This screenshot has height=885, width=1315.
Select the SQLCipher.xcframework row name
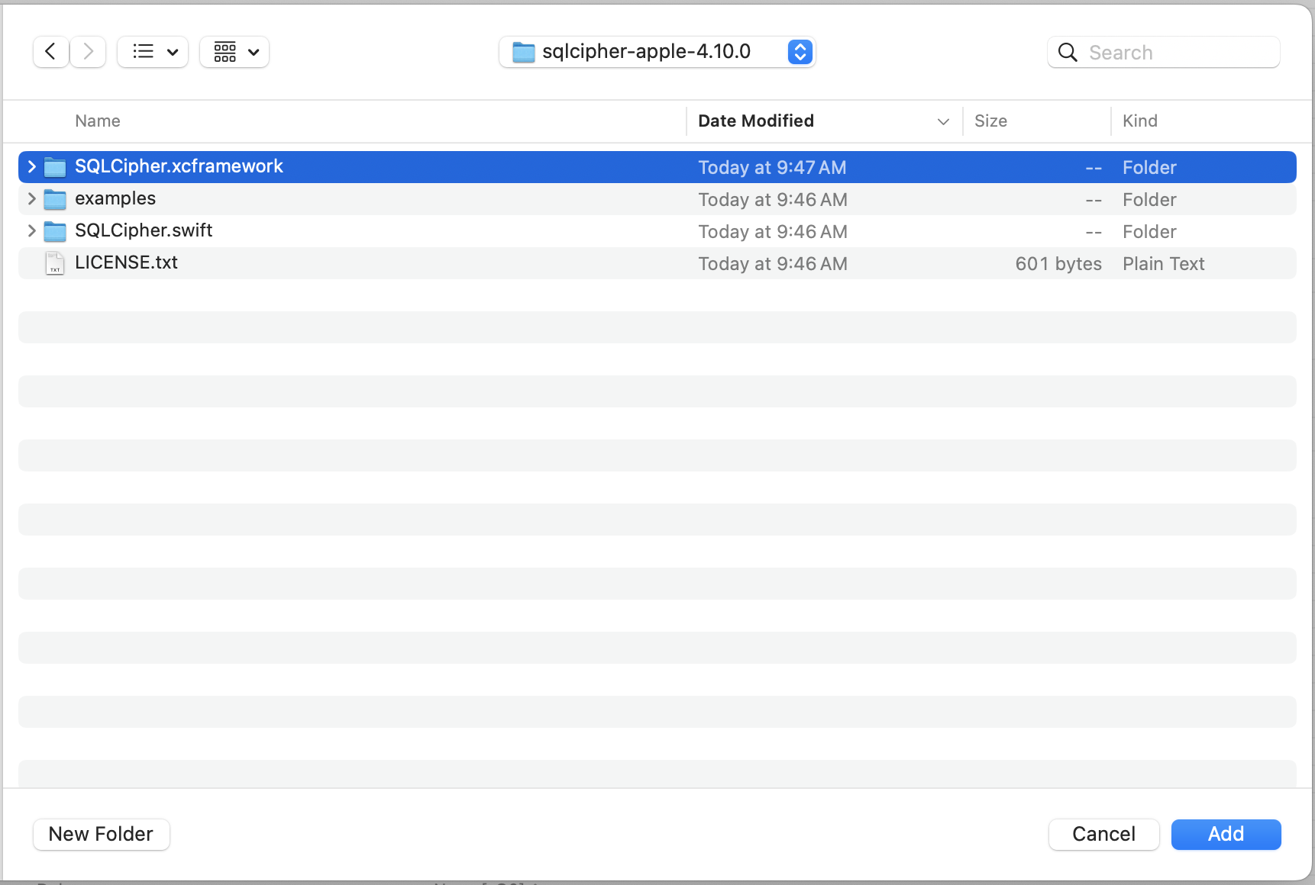tap(179, 166)
